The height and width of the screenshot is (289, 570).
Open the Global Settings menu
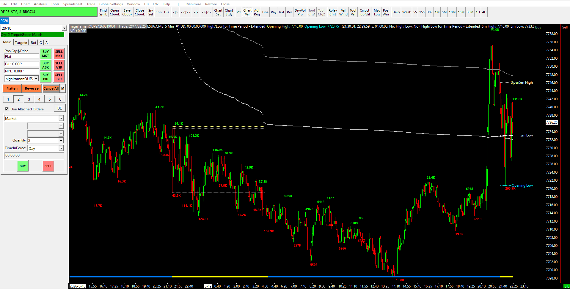pos(111,4)
